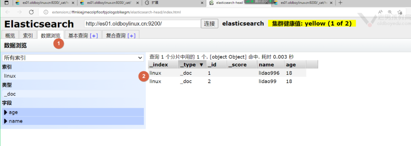Image resolution: width=411 pixels, height=146 pixels.
Task: Switch to the 概览 tab
Action: pyautogui.click(x=10, y=36)
